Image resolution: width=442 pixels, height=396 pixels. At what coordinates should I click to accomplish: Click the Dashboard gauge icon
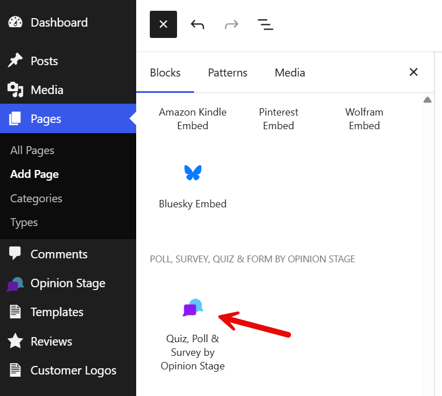(15, 22)
